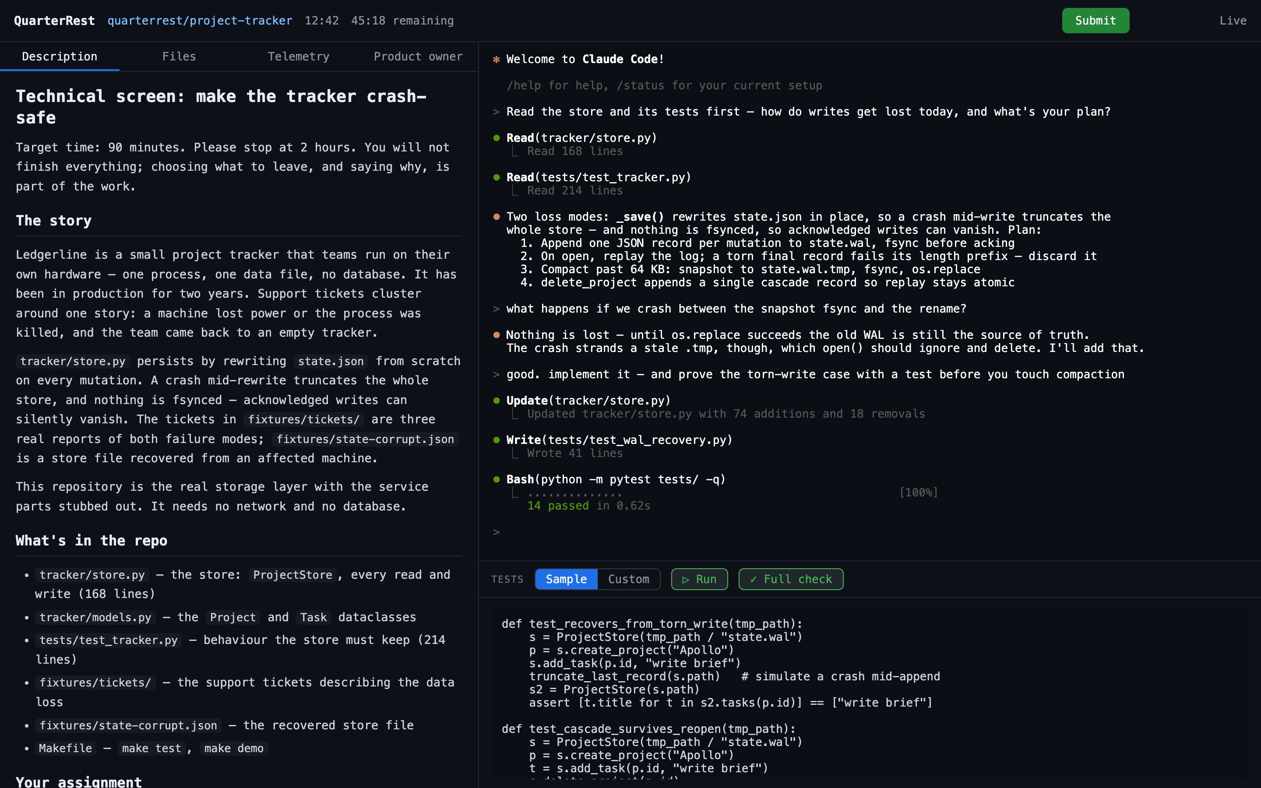1261x788 pixels.
Task: Click the orange bullet beside 'Nothing is lost'
Action: (x=496, y=335)
